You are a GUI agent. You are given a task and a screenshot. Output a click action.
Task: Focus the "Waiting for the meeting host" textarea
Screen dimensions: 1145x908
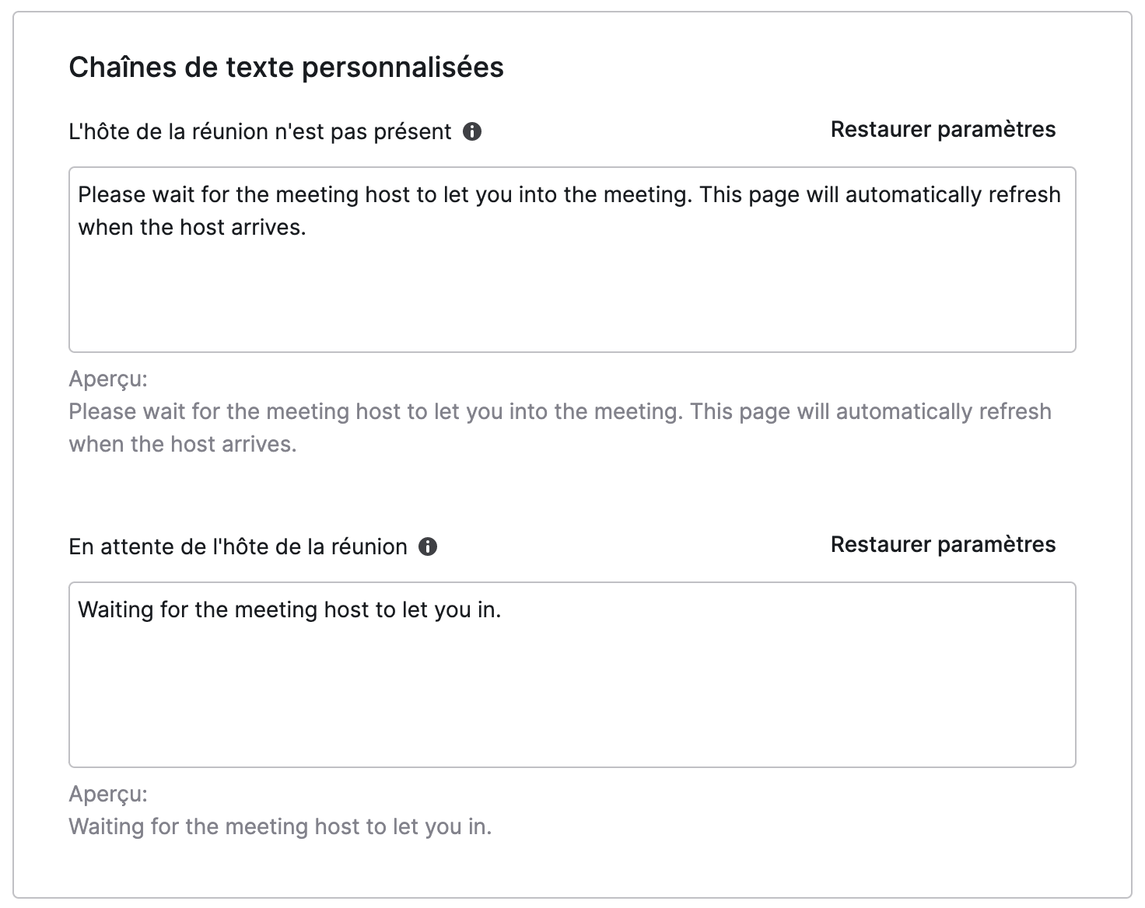click(x=572, y=675)
